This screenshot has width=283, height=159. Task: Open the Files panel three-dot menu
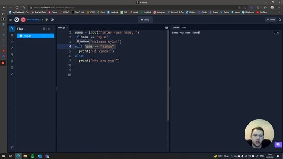53,29
